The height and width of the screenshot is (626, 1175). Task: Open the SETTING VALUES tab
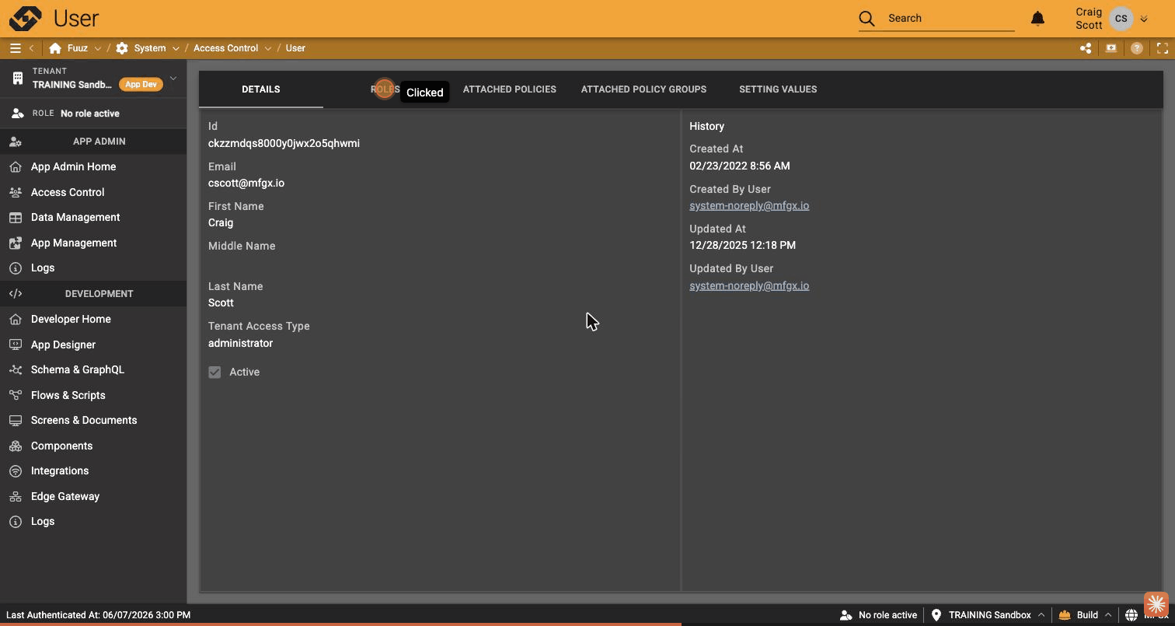click(x=778, y=89)
